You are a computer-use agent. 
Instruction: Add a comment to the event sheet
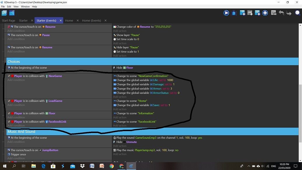(257, 13)
